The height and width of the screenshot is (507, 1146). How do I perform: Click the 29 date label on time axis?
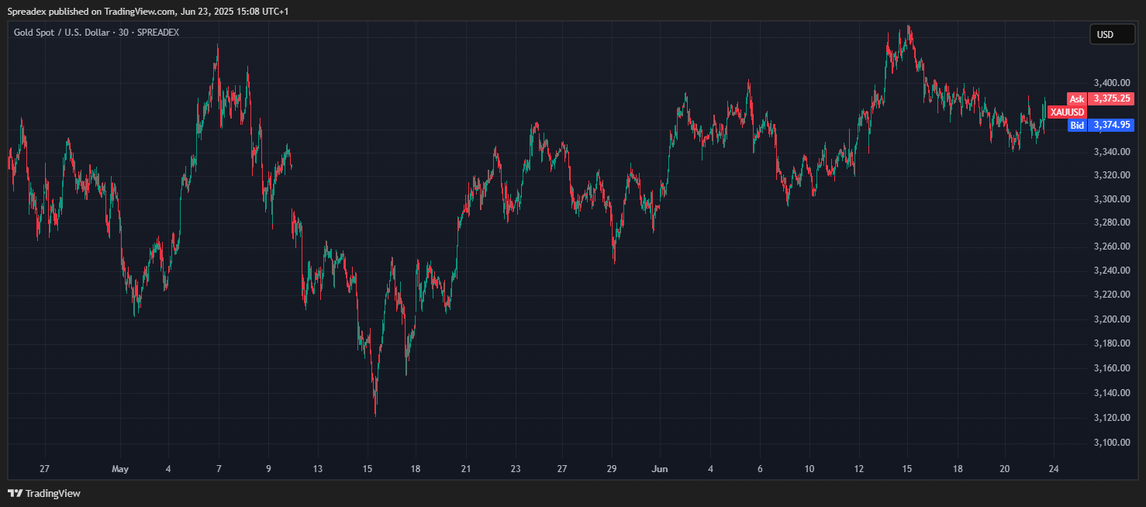click(612, 469)
